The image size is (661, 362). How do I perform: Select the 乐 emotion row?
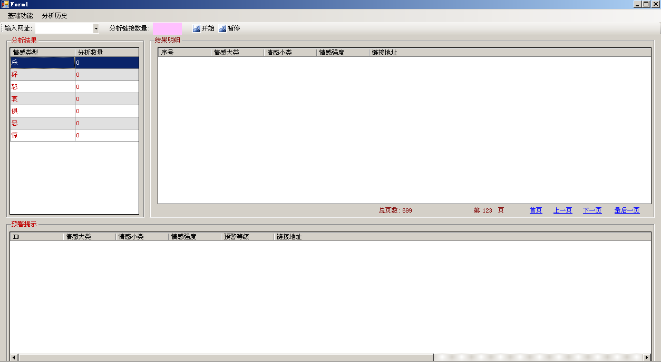42,63
